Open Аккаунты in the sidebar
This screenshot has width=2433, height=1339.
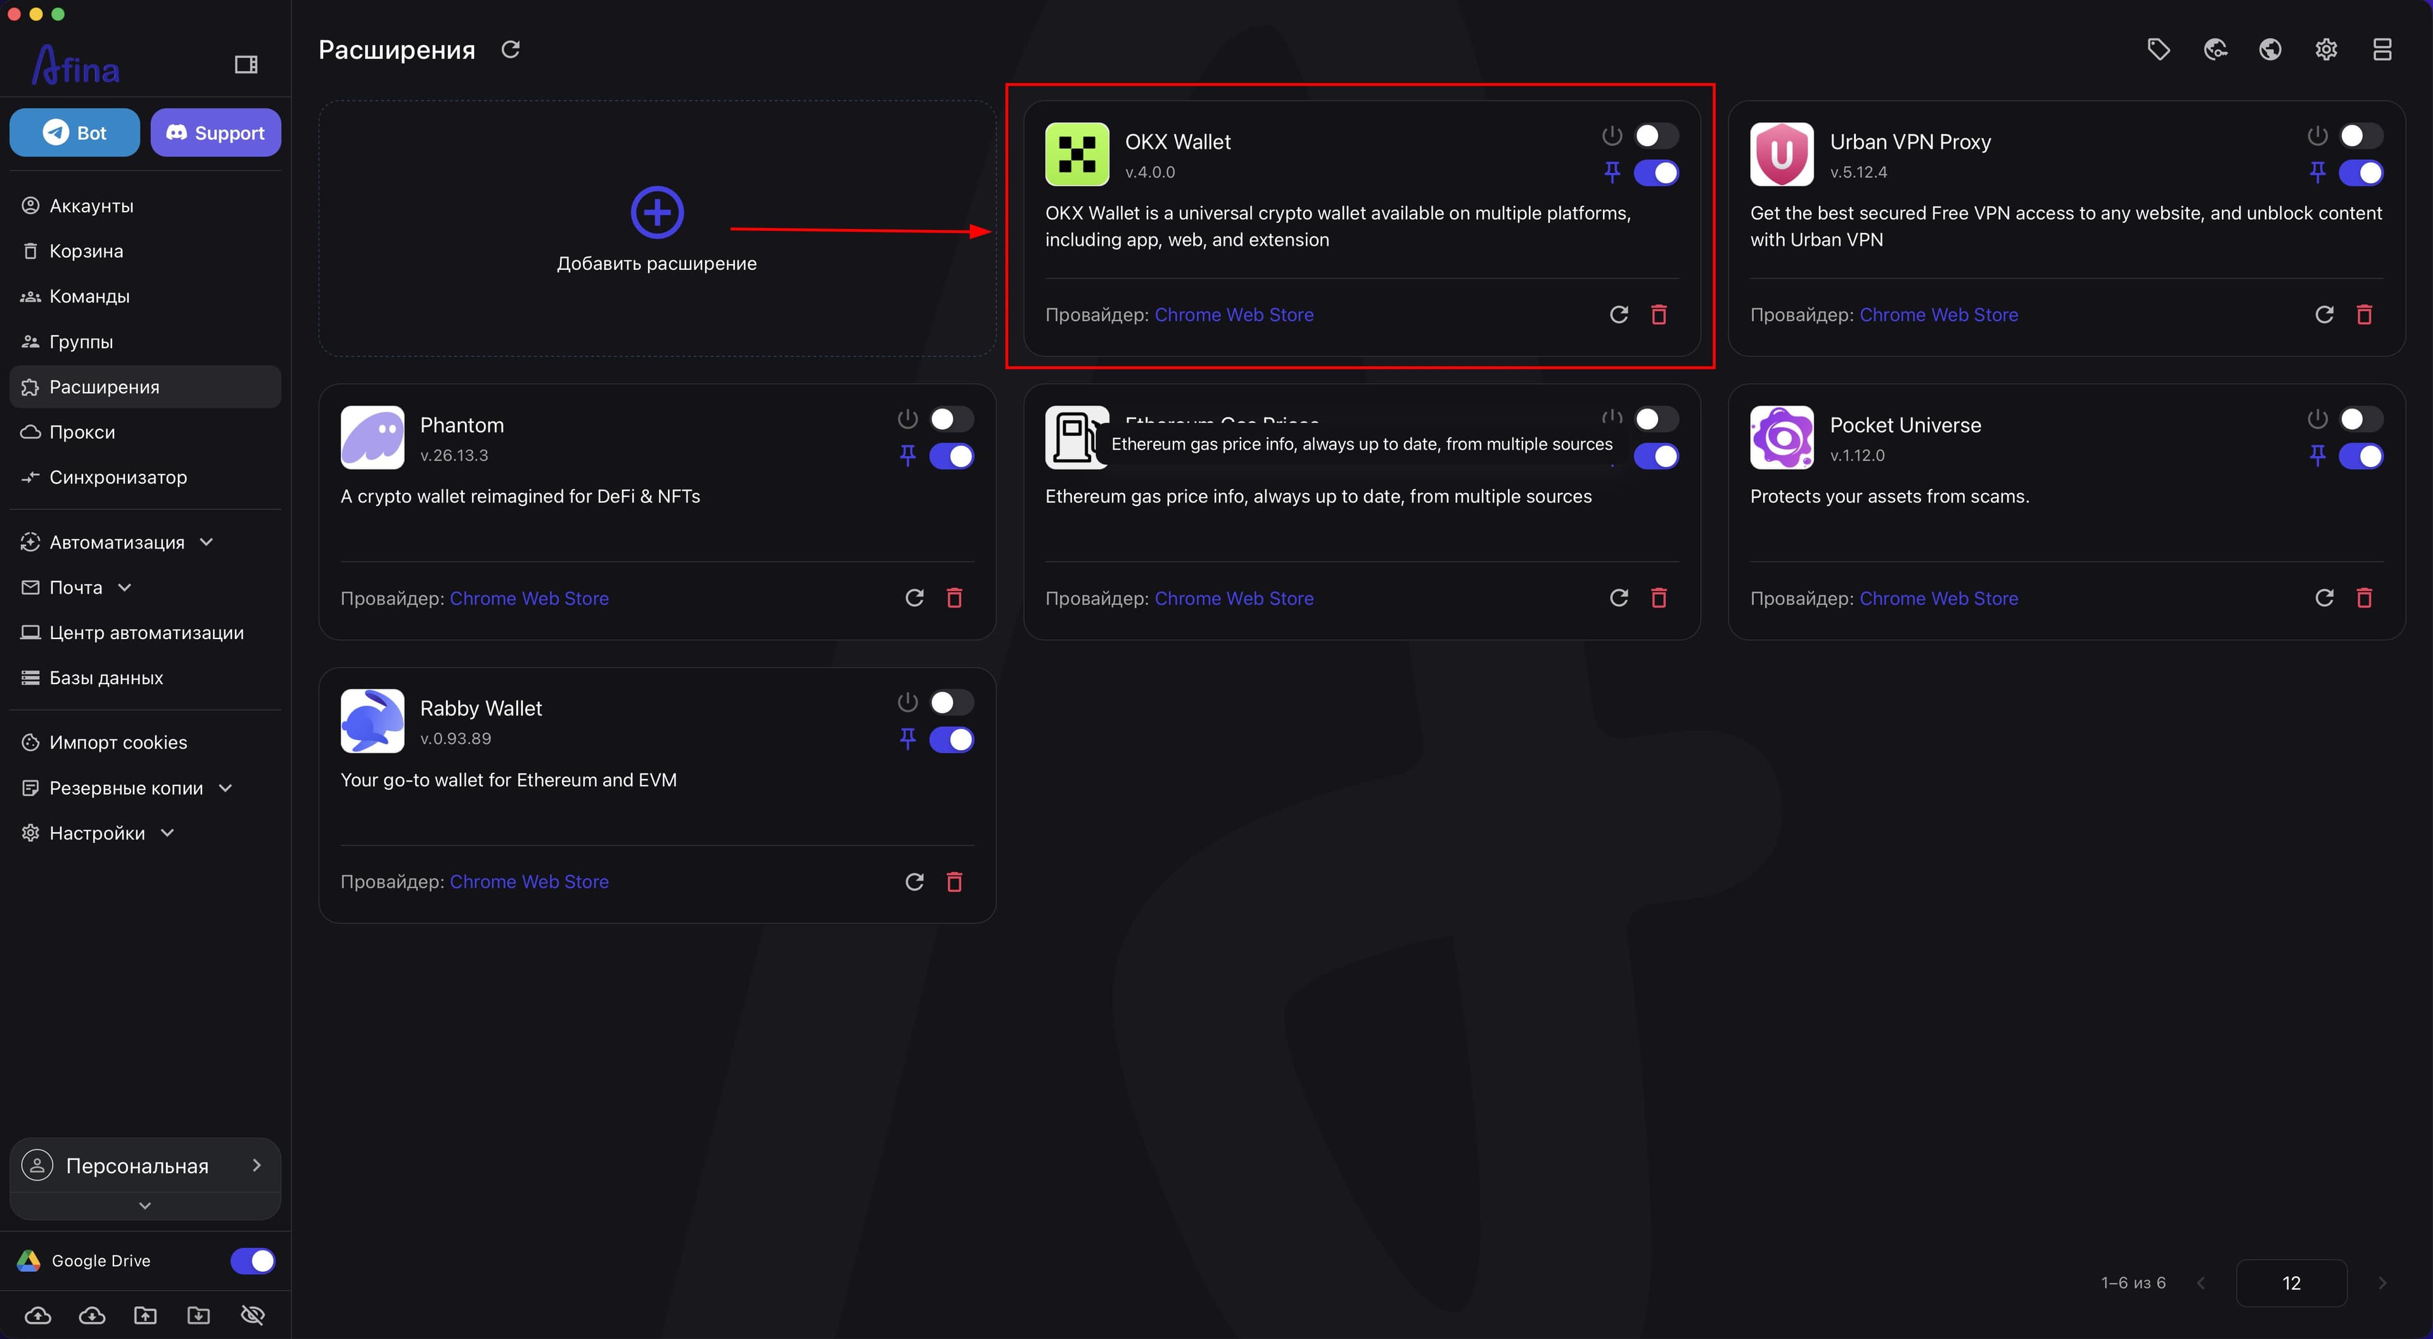(x=146, y=206)
